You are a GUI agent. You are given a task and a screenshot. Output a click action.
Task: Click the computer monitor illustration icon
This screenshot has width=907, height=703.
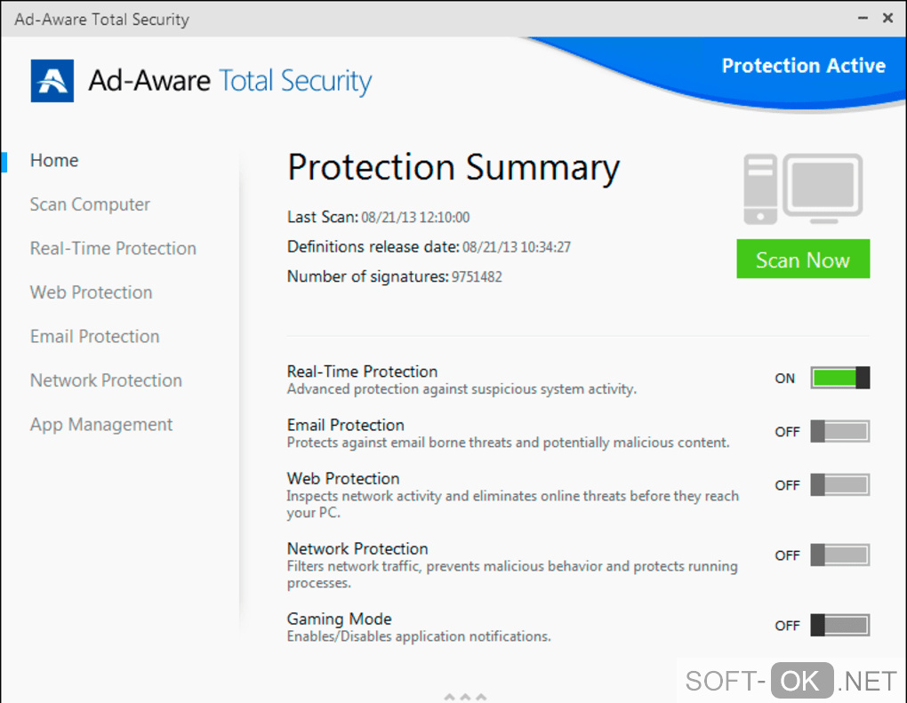(x=803, y=189)
